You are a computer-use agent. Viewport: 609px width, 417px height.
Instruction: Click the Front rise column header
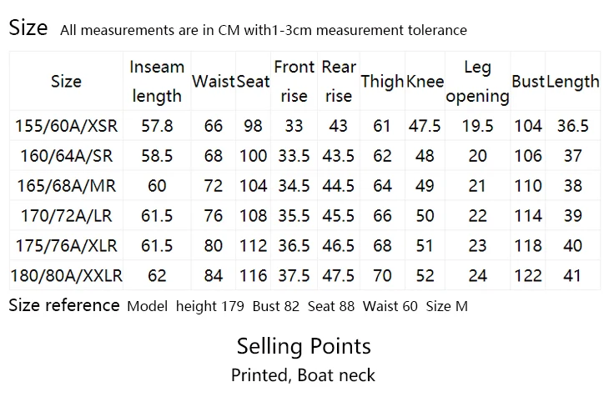tap(294, 81)
